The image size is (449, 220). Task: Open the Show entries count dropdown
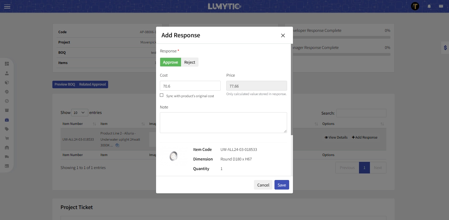pos(79,113)
